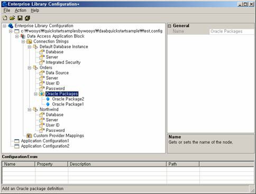The width and height of the screenshot is (256, 194).
Task: Click the Application Configuration1 window icon
Action: click(17, 141)
